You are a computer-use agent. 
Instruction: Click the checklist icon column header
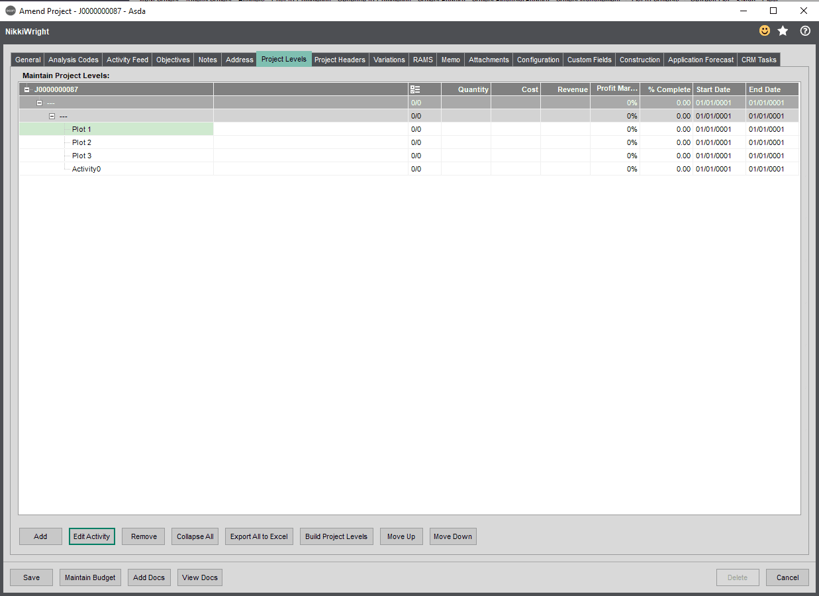[x=415, y=89]
